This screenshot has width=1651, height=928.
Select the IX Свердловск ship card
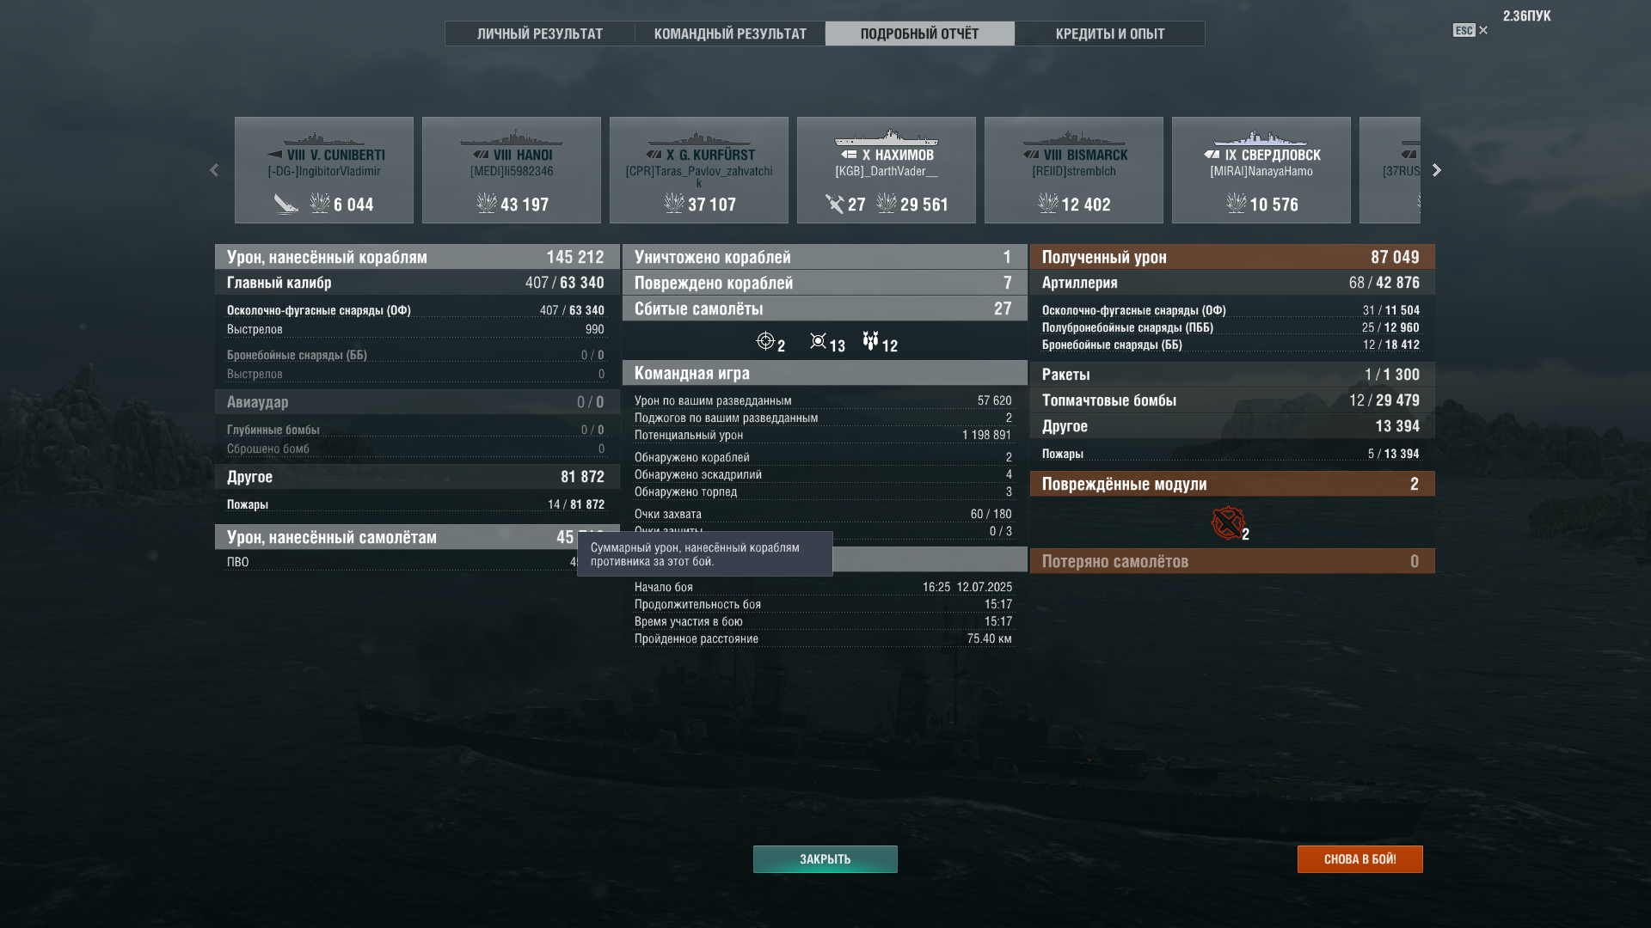(1261, 170)
